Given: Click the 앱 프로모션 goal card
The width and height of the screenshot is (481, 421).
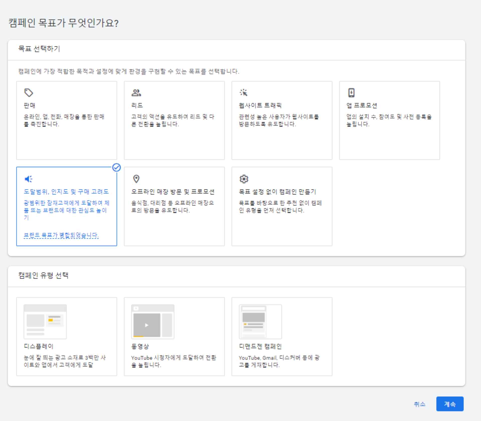Looking at the screenshot, I should pyautogui.click(x=390, y=120).
